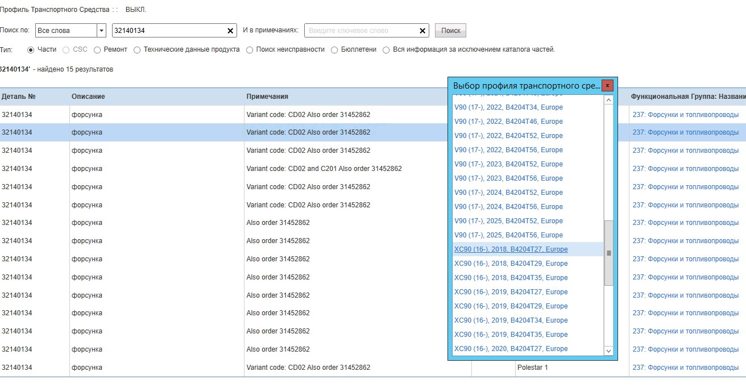Choose XC90 (16-), 2018, B4204T29, Europe

511,264
